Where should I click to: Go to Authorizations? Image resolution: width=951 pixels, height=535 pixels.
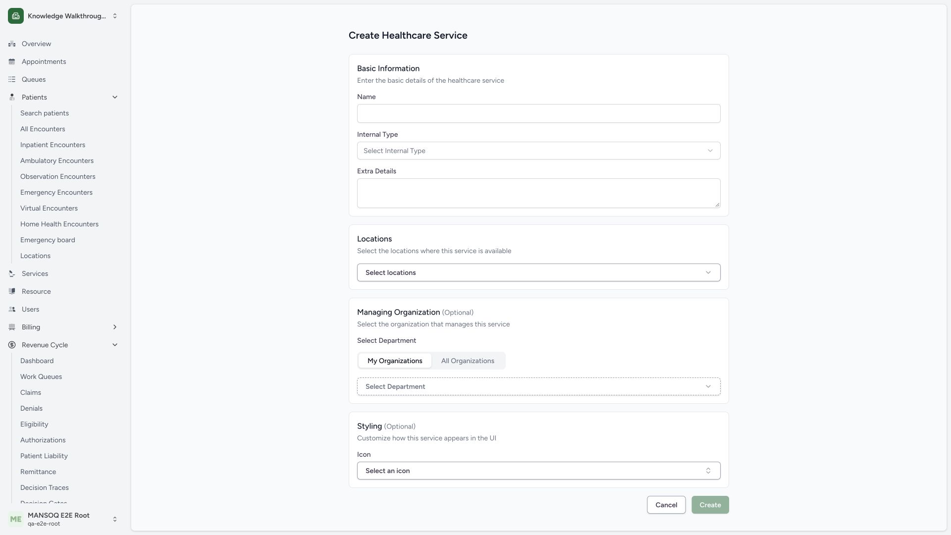tap(43, 440)
